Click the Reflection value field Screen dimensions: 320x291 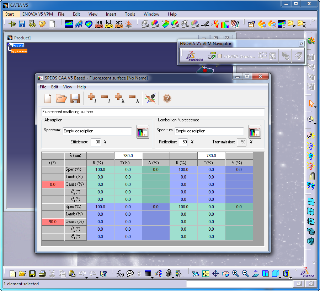[183, 142]
